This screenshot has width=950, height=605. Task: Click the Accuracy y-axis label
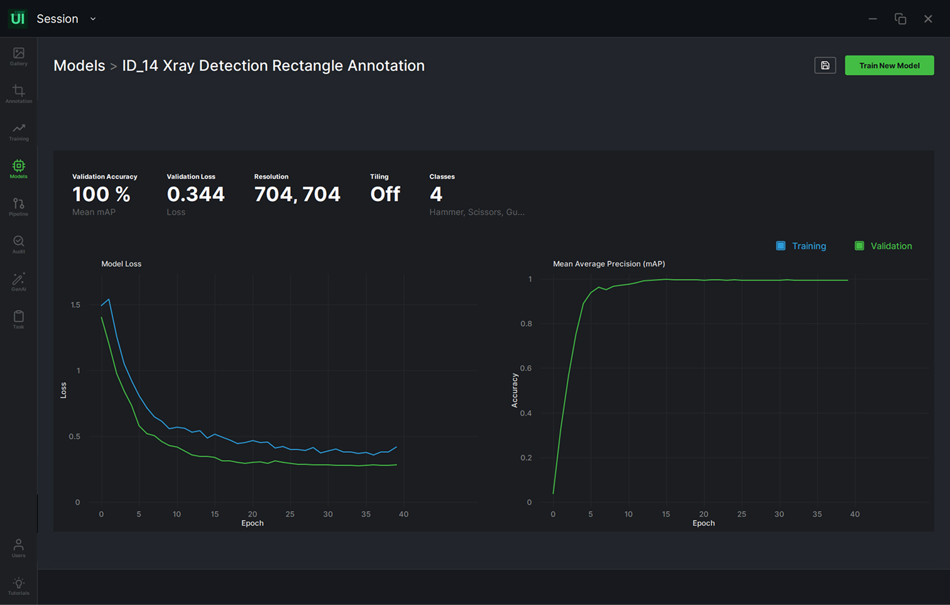515,390
